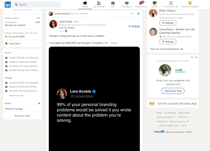Open the Help Center footer link

(184, 113)
